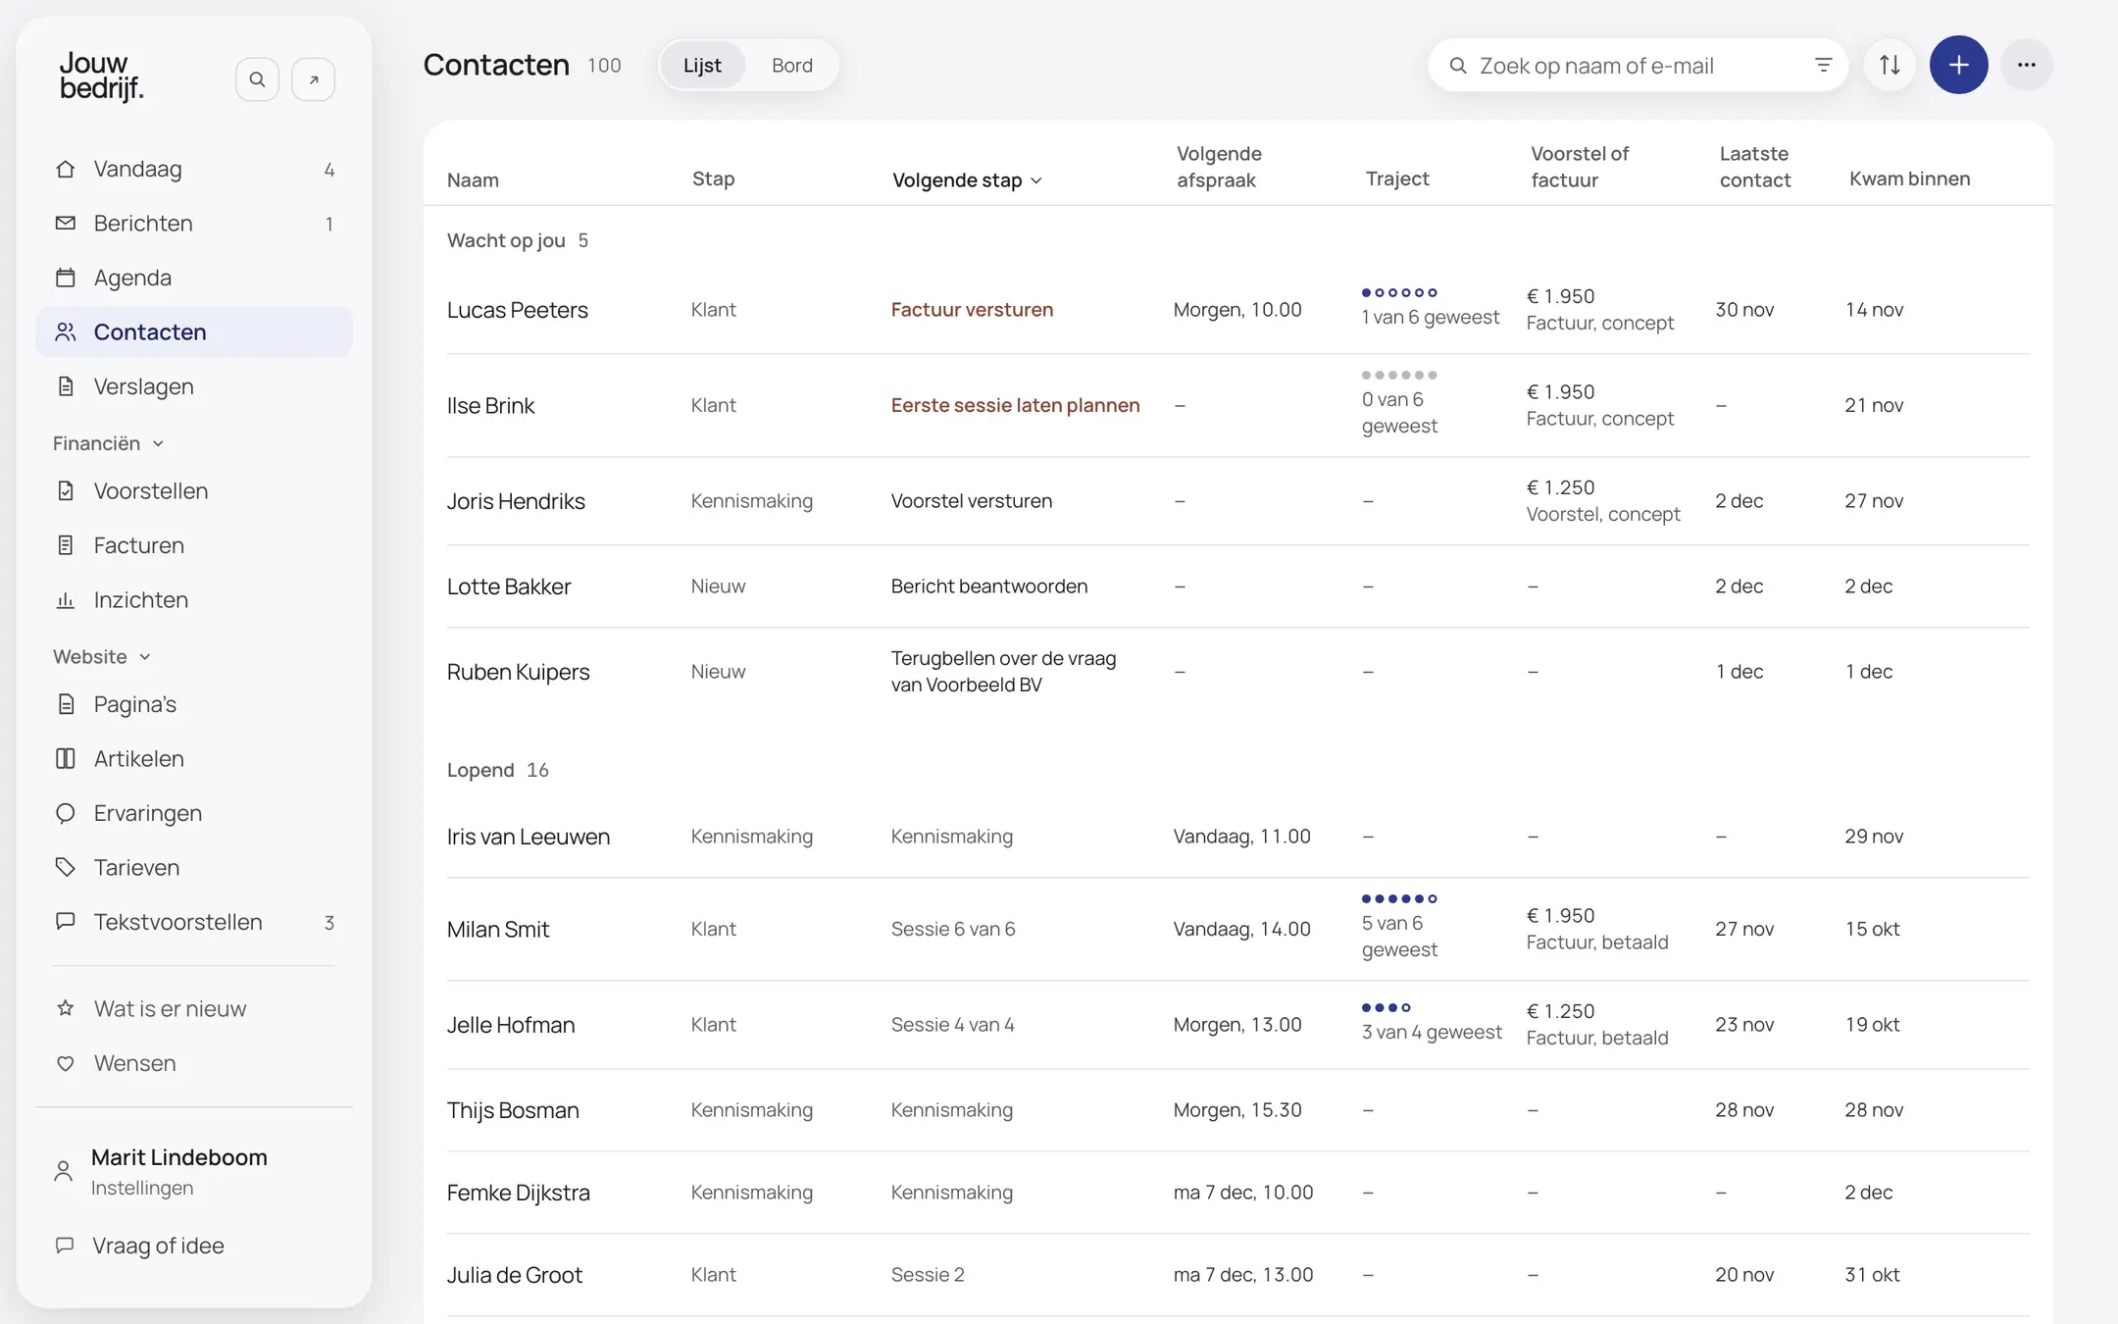Click the sort arrows button
The width and height of the screenshot is (2118, 1324).
click(1890, 65)
